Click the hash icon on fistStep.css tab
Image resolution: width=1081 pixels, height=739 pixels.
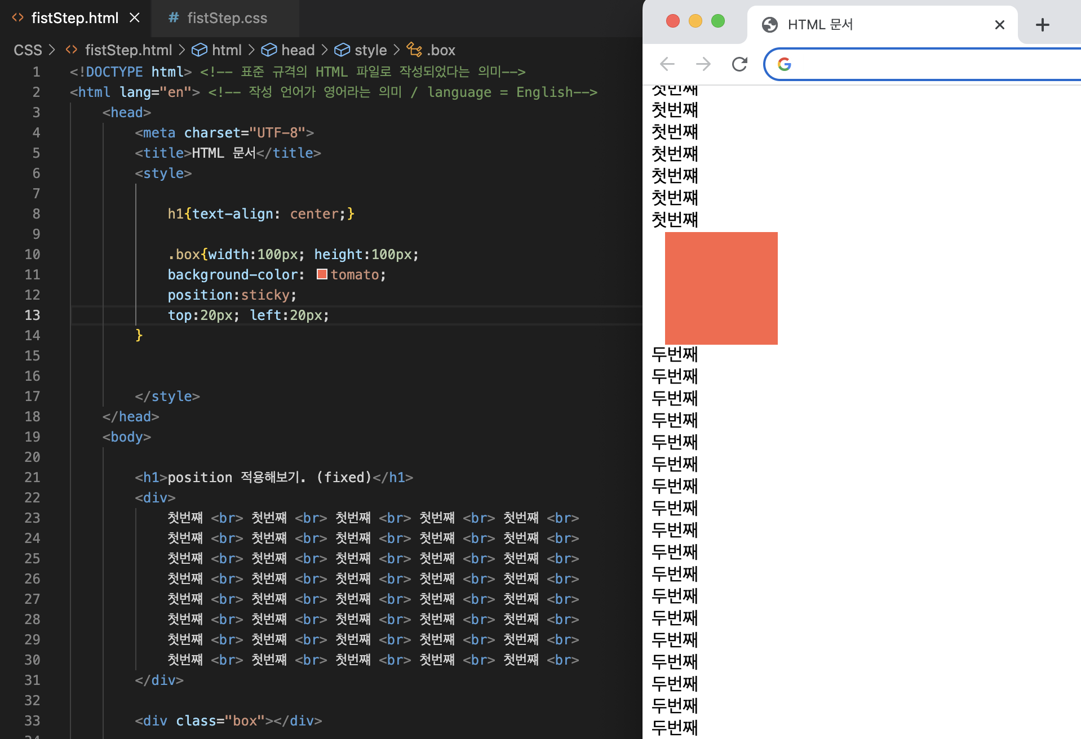(x=174, y=18)
